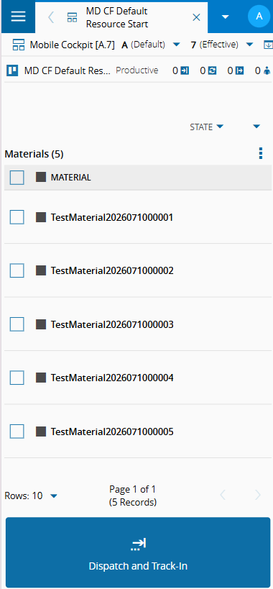
Task: Check the box for TestMaterial2026071000001
Action: click(17, 217)
